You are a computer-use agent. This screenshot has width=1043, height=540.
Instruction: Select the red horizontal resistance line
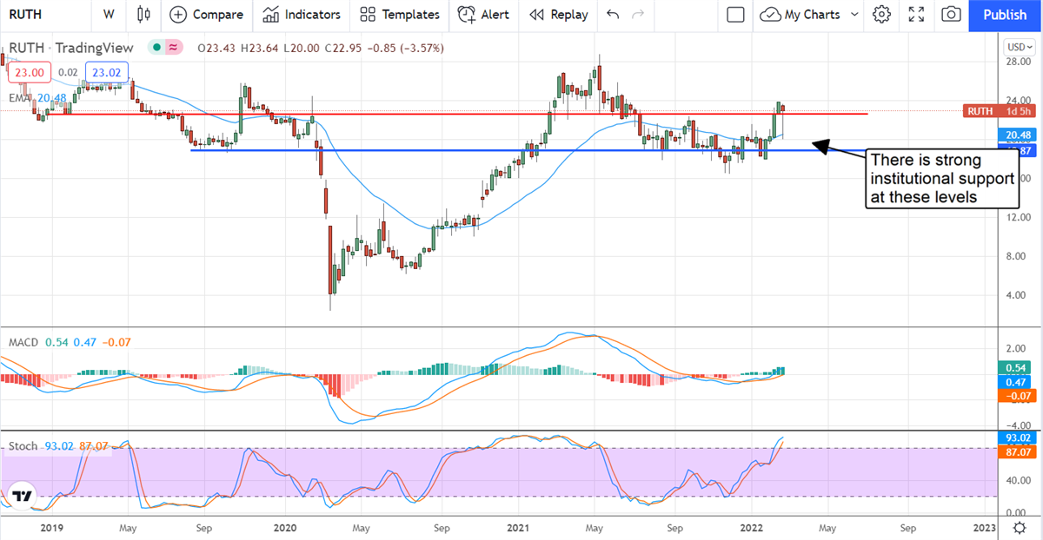pyautogui.click(x=456, y=114)
